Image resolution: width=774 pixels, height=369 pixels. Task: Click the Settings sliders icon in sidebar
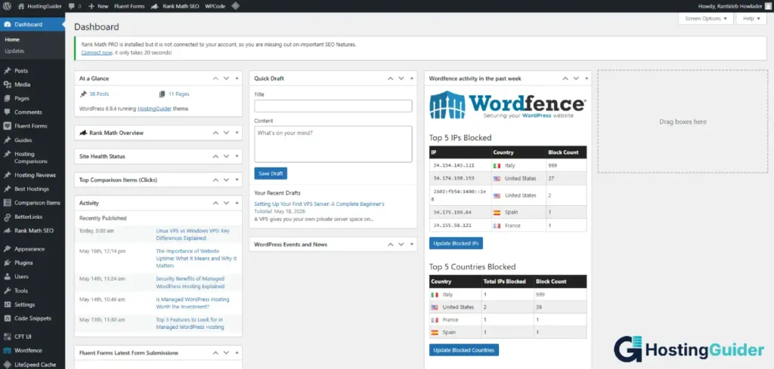coord(8,304)
